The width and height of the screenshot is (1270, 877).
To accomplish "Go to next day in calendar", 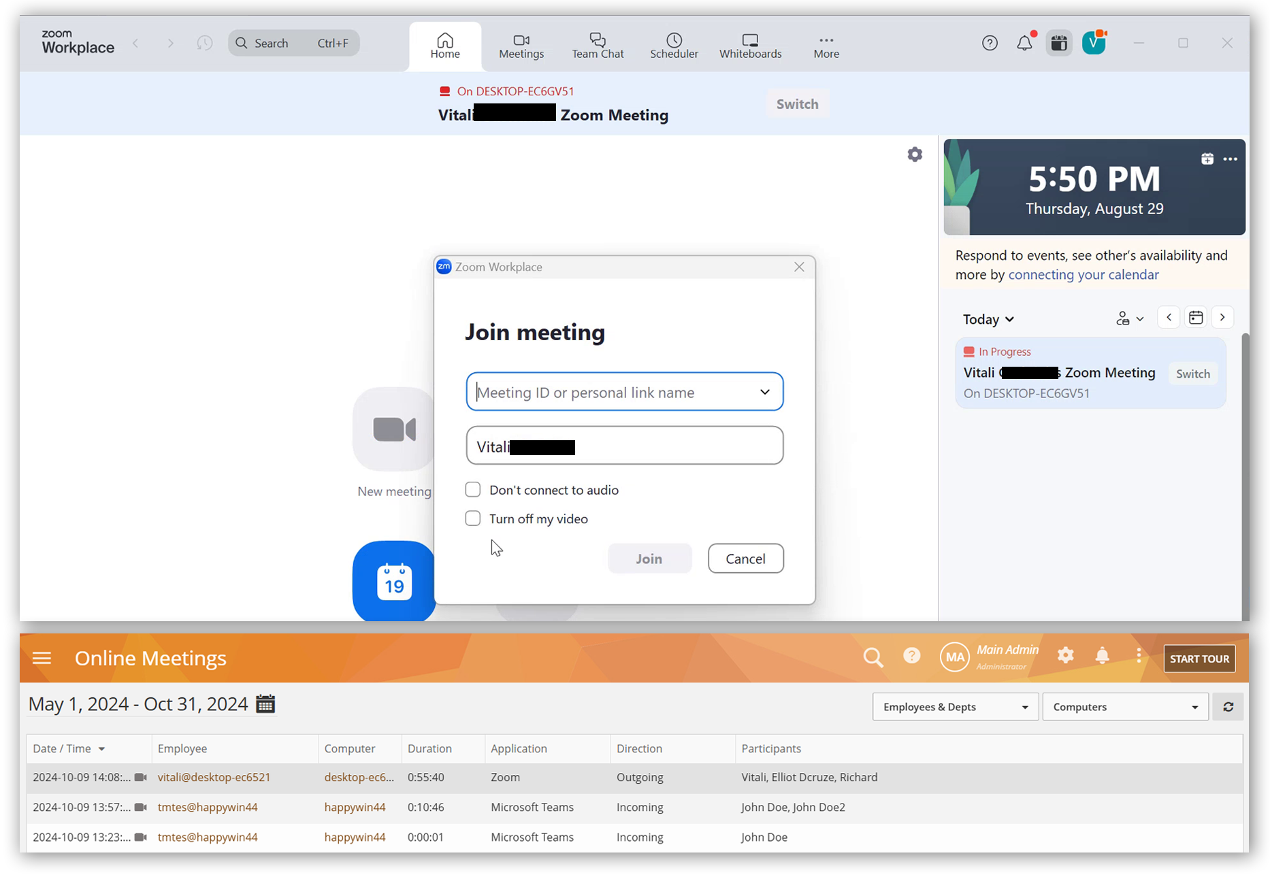I will pyautogui.click(x=1222, y=317).
